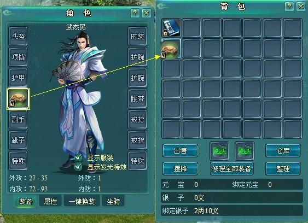Click the 整理 button to sort backpack
Screen dimensions: 308x223
[x=283, y=168]
